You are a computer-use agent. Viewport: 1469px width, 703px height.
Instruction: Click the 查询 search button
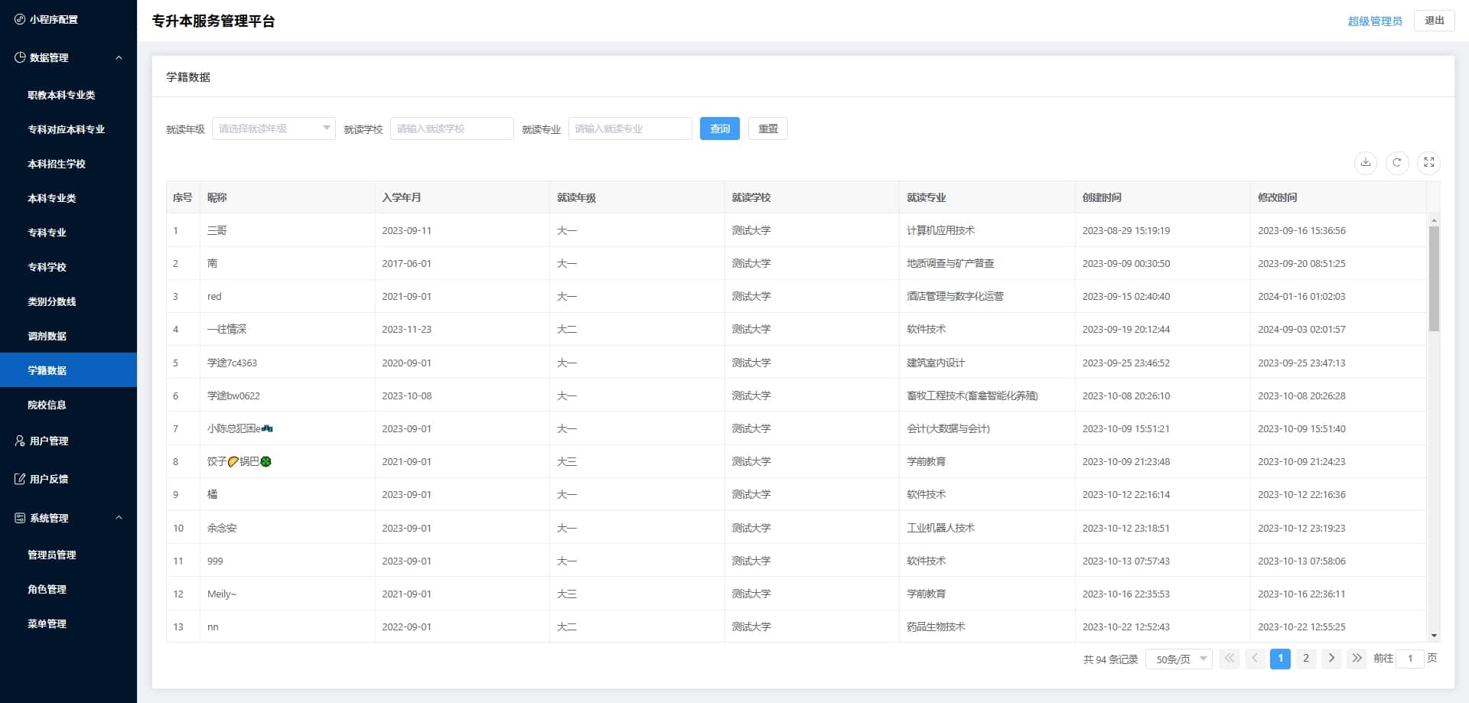pos(720,129)
